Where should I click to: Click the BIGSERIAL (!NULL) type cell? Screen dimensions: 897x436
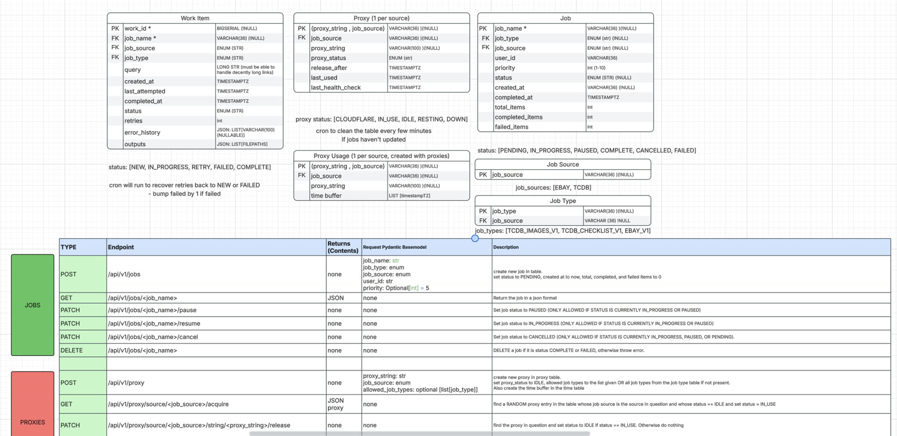pyautogui.click(x=249, y=29)
